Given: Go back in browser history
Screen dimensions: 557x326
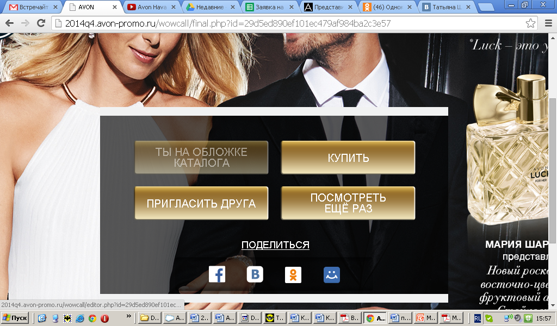Looking at the screenshot, I should pyautogui.click(x=10, y=23).
